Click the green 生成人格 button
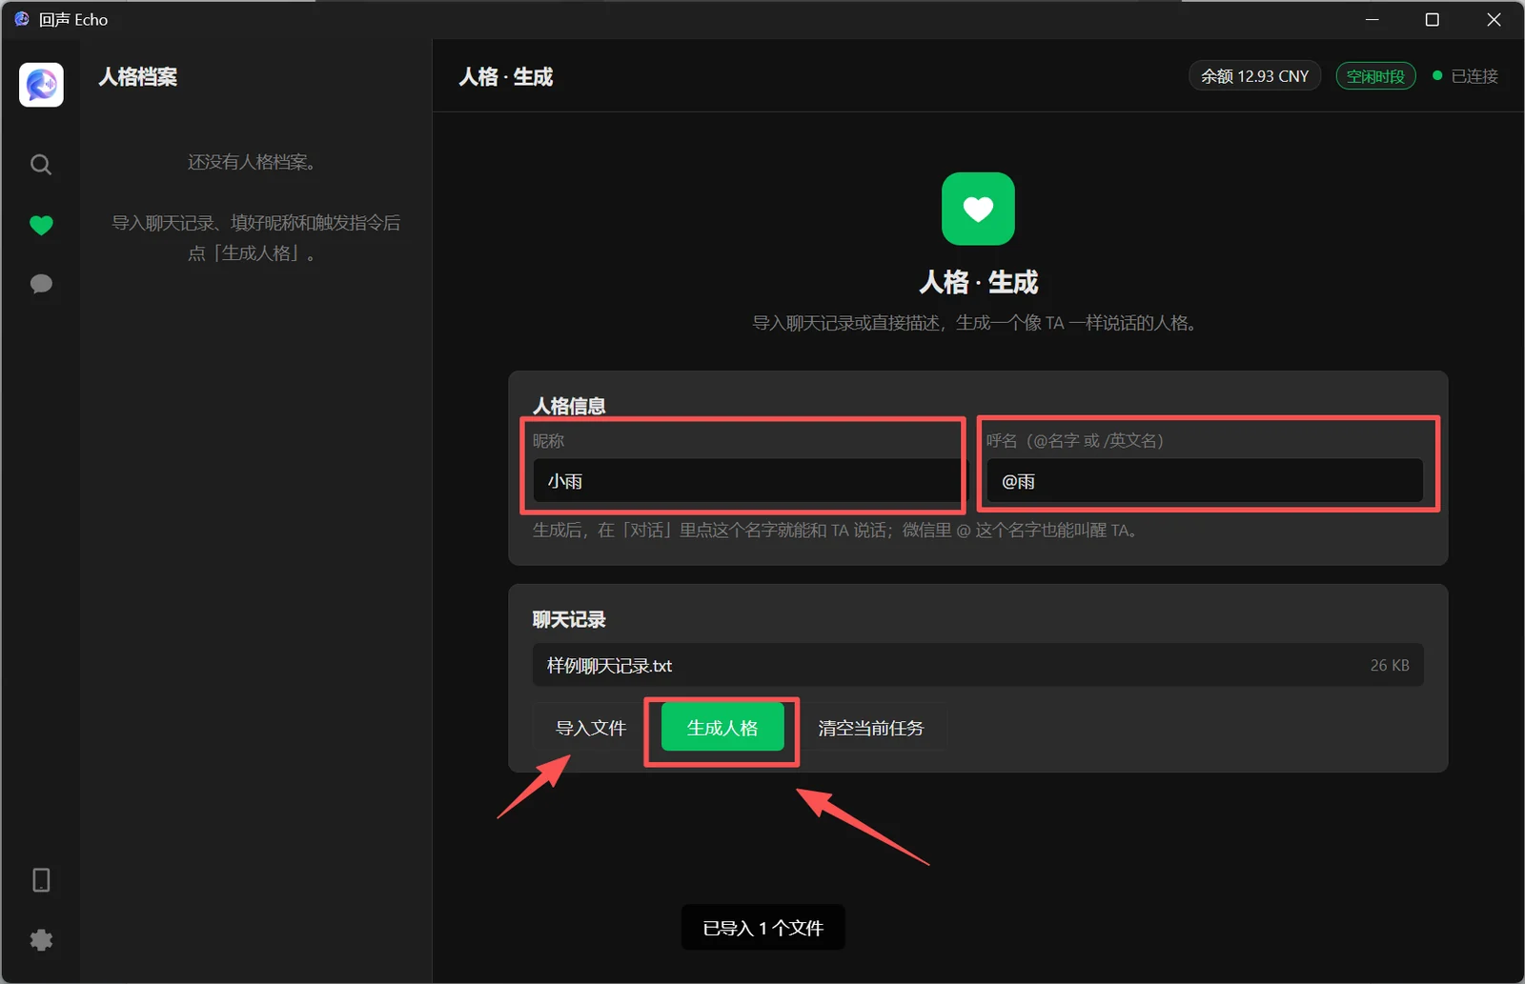This screenshot has width=1525, height=984. click(x=722, y=728)
